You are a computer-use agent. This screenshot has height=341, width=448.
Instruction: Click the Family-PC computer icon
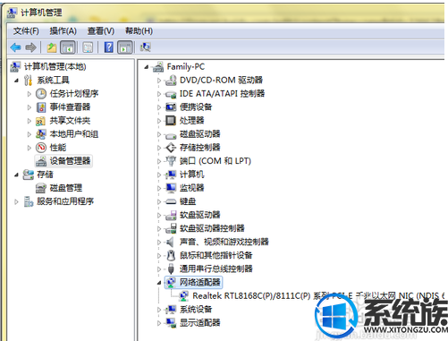click(158, 67)
